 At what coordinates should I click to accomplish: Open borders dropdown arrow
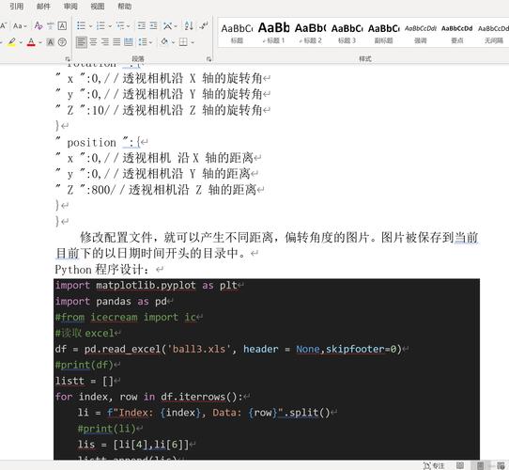pos(193,42)
